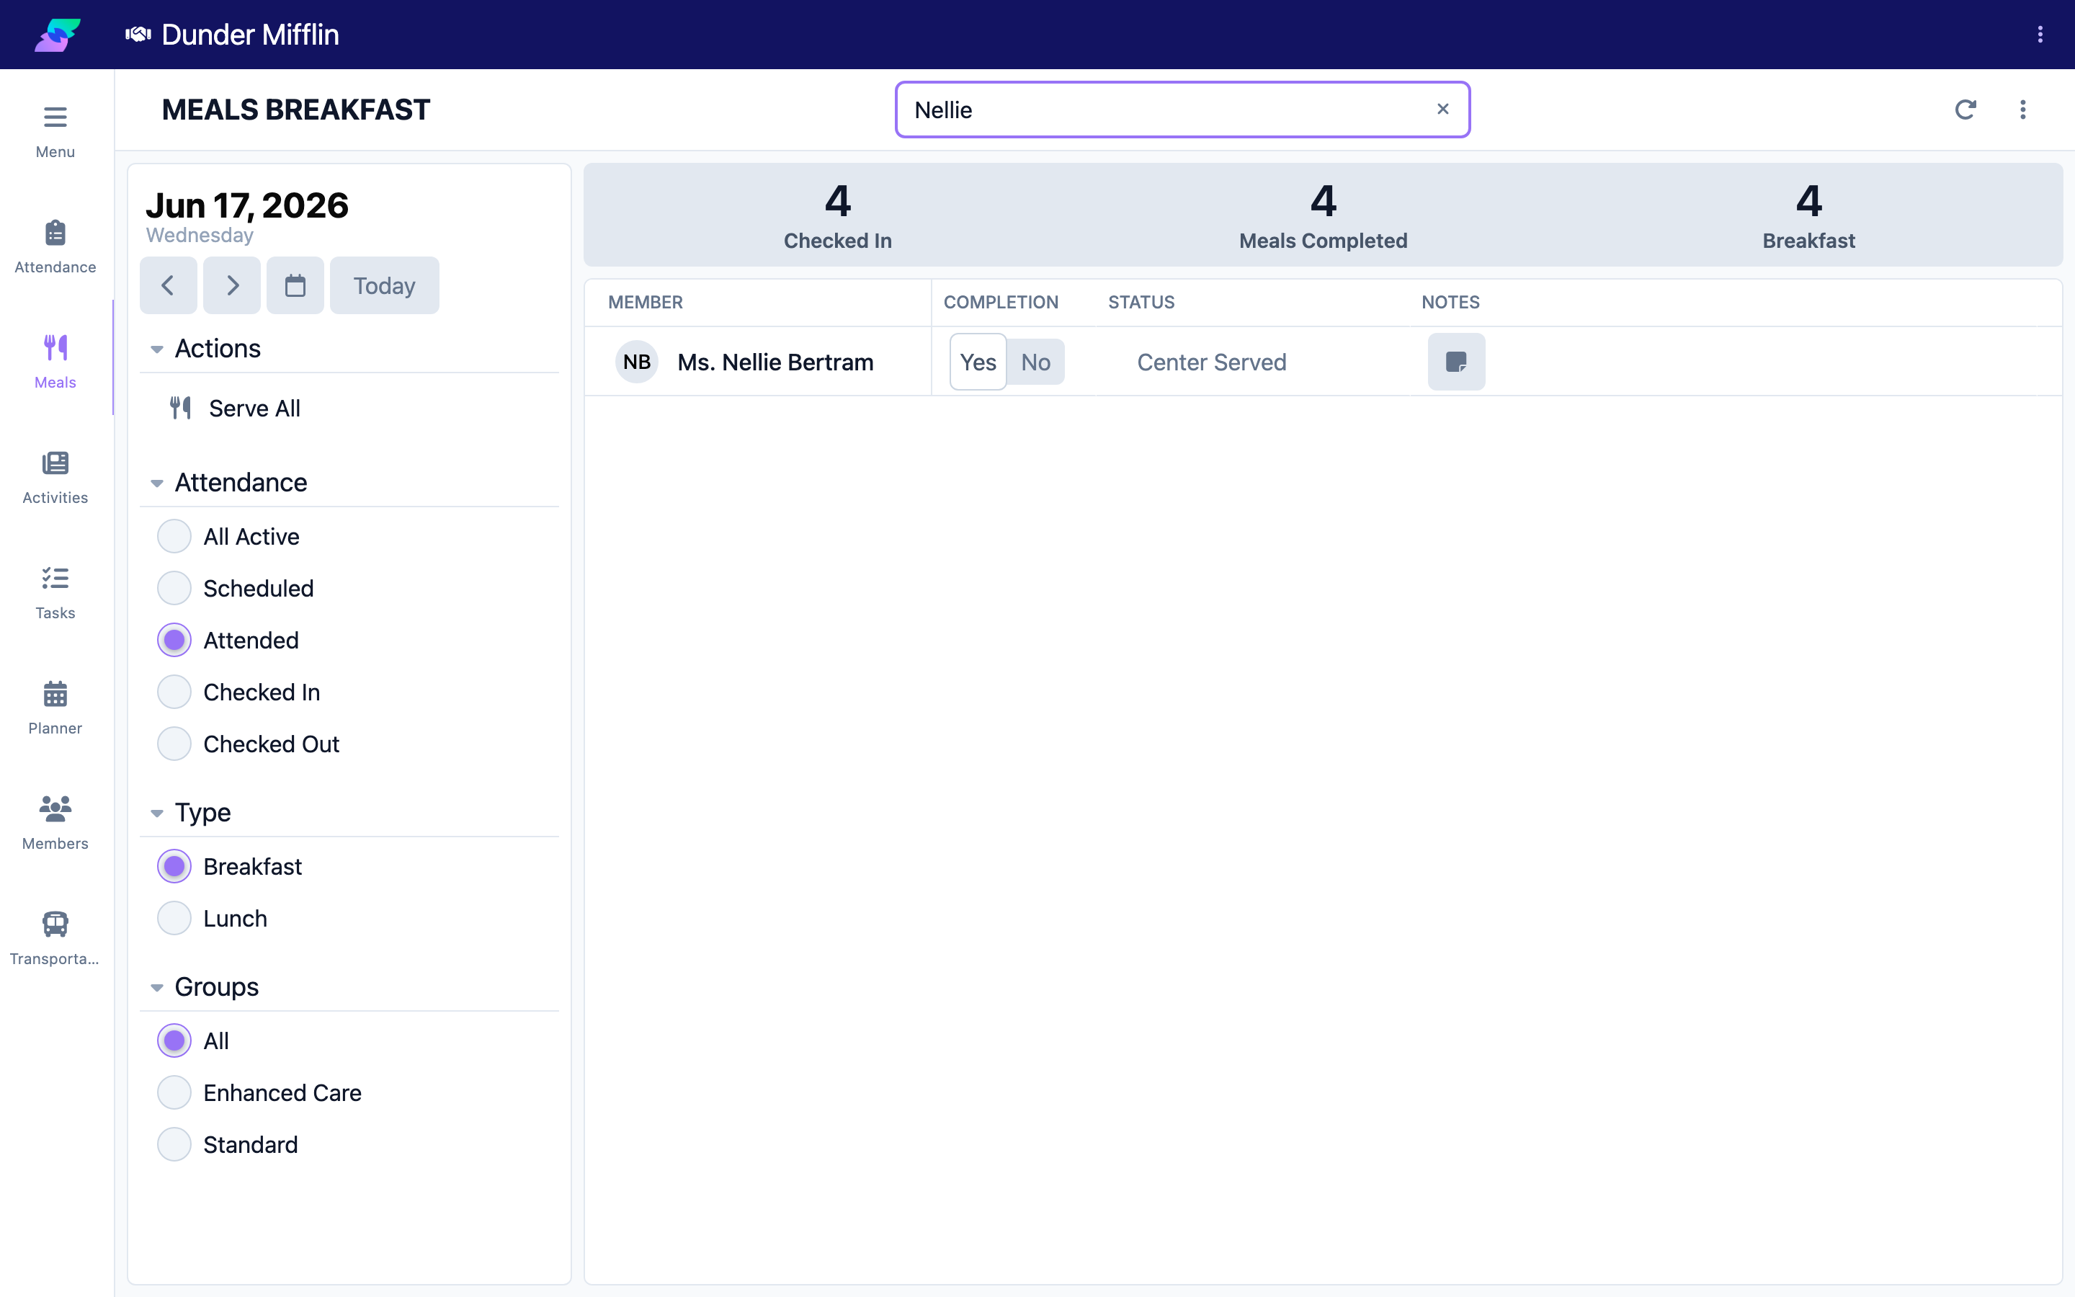Open the Tasks checklist icon

55,578
